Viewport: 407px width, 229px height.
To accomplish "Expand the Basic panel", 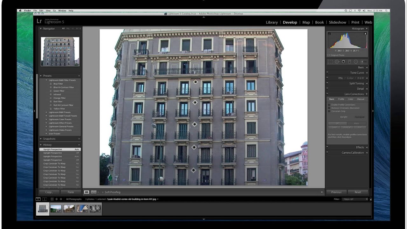I will (x=367, y=67).
